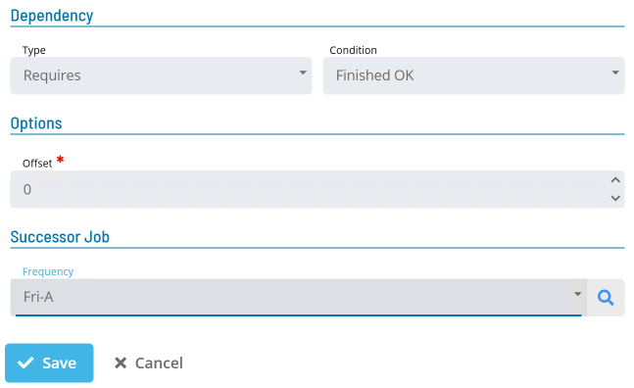Viewport: 634px width, 388px height.
Task: Click into the Offset number field
Action: point(317,189)
